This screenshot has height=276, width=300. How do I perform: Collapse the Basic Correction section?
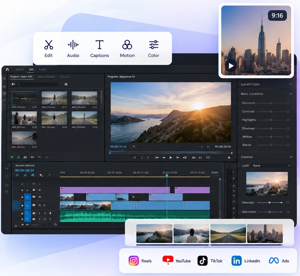[x=291, y=94]
